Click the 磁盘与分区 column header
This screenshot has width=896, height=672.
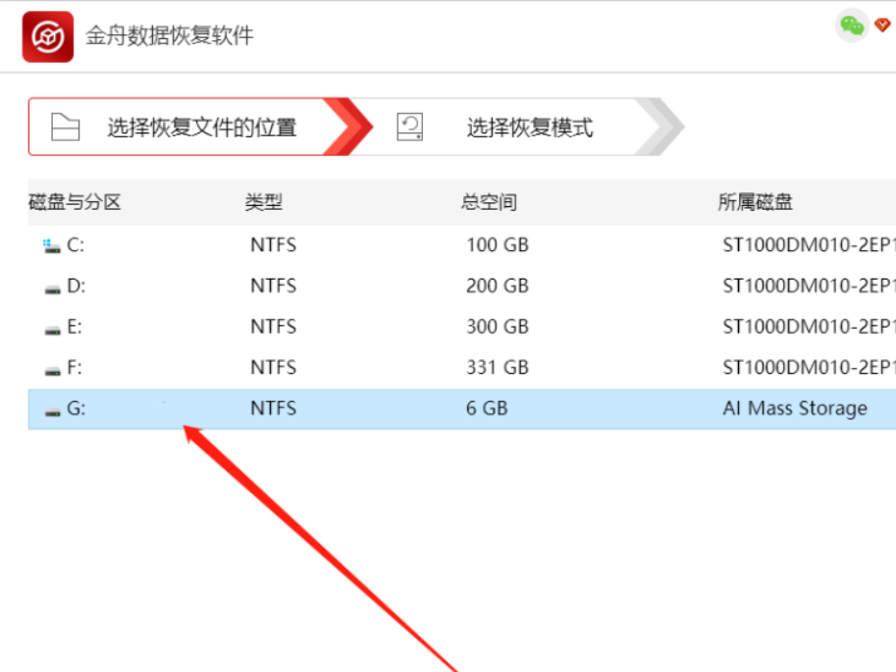click(75, 202)
